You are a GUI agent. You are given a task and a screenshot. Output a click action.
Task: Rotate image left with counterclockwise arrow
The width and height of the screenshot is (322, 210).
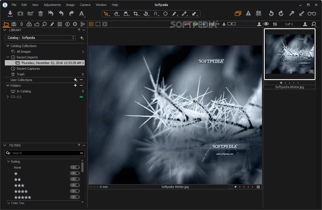pos(271,14)
